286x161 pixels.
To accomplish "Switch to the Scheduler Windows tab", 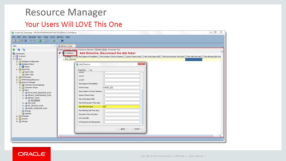I will coord(71,50).
